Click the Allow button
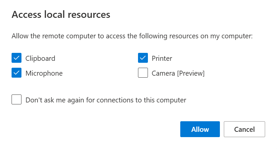This screenshot has width=277, height=149. point(200,129)
